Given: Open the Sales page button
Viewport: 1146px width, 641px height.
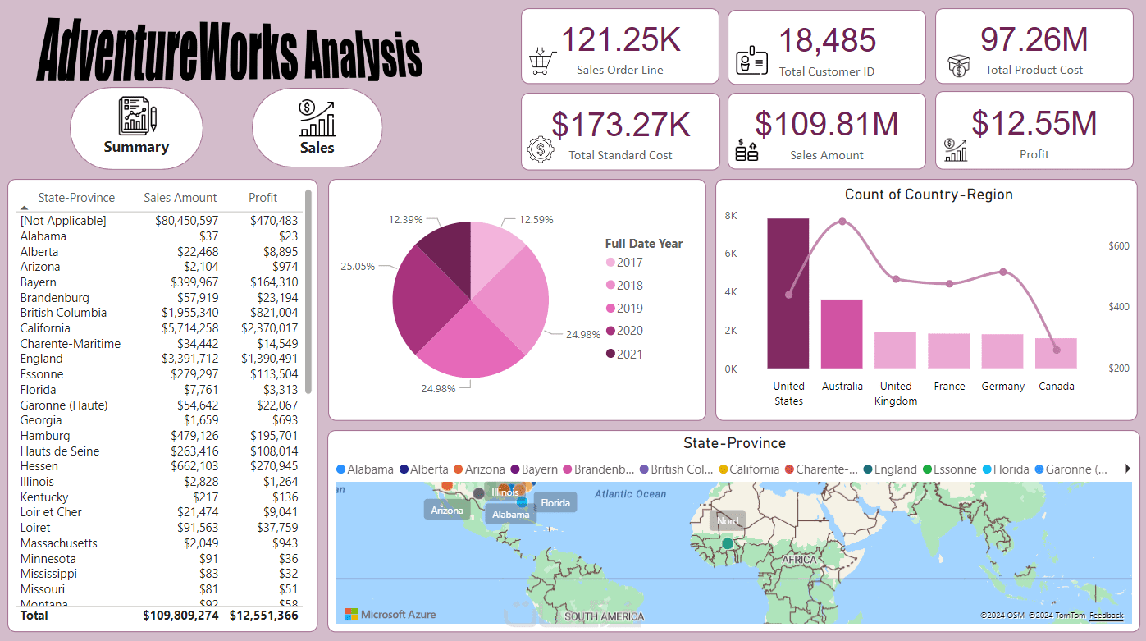Looking at the screenshot, I should click(317, 128).
